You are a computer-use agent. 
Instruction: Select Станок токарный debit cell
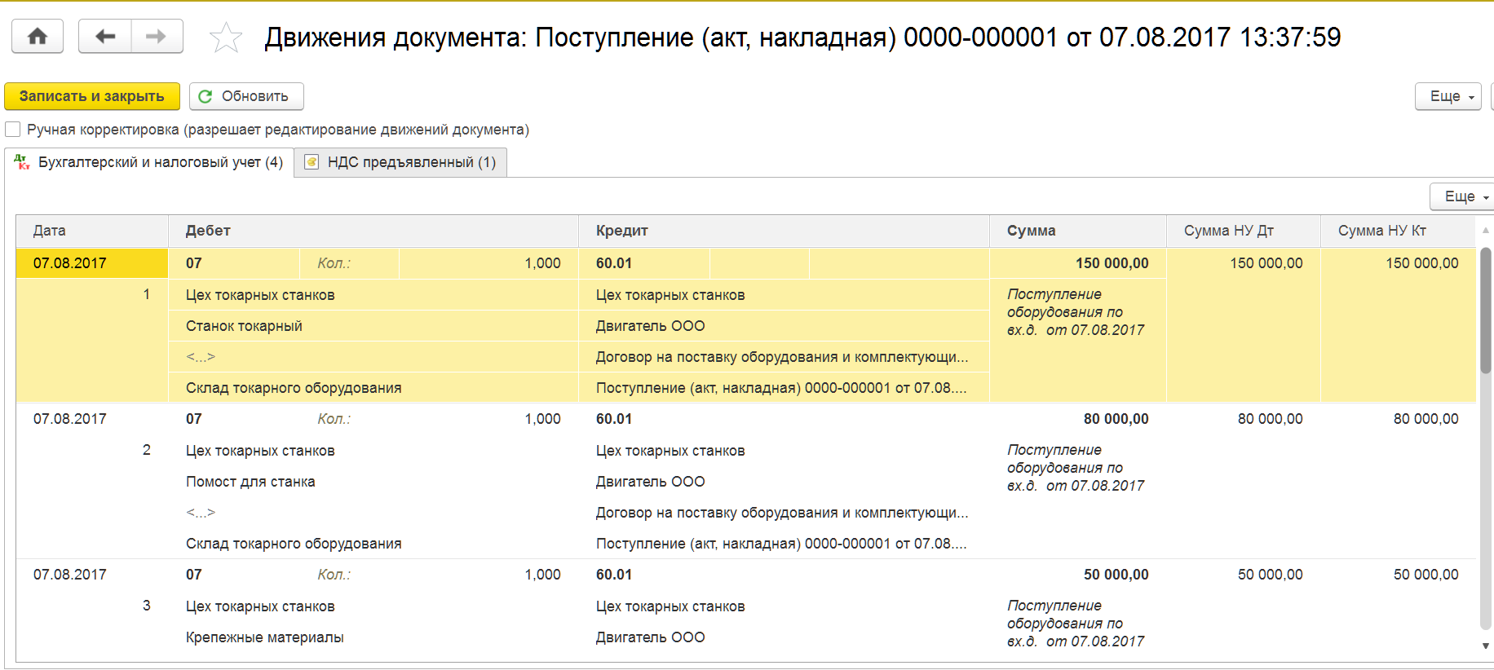pyautogui.click(x=373, y=326)
